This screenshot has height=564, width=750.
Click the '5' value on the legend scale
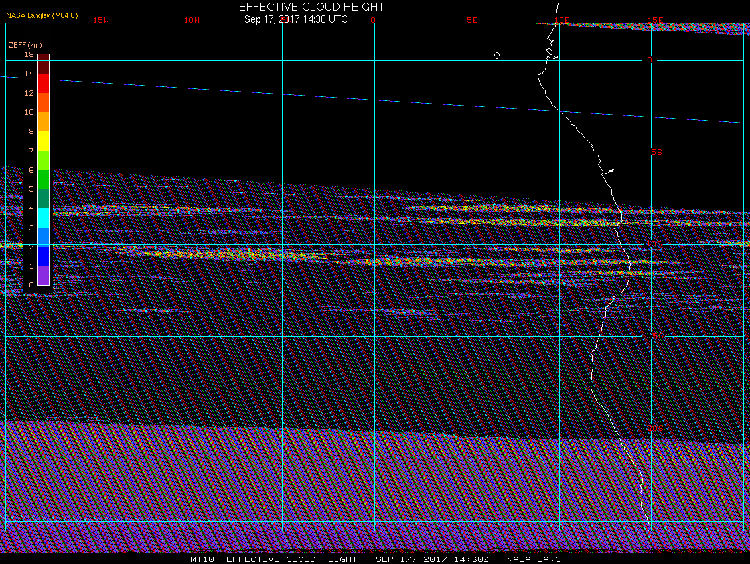[31, 189]
